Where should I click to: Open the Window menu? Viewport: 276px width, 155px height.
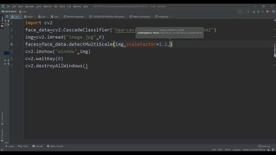pyautogui.click(x=77, y=6)
